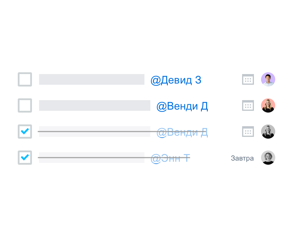The image size is (293, 237).
Task: Click the pink-background avatar of Венди Д
Action: pyautogui.click(x=268, y=105)
